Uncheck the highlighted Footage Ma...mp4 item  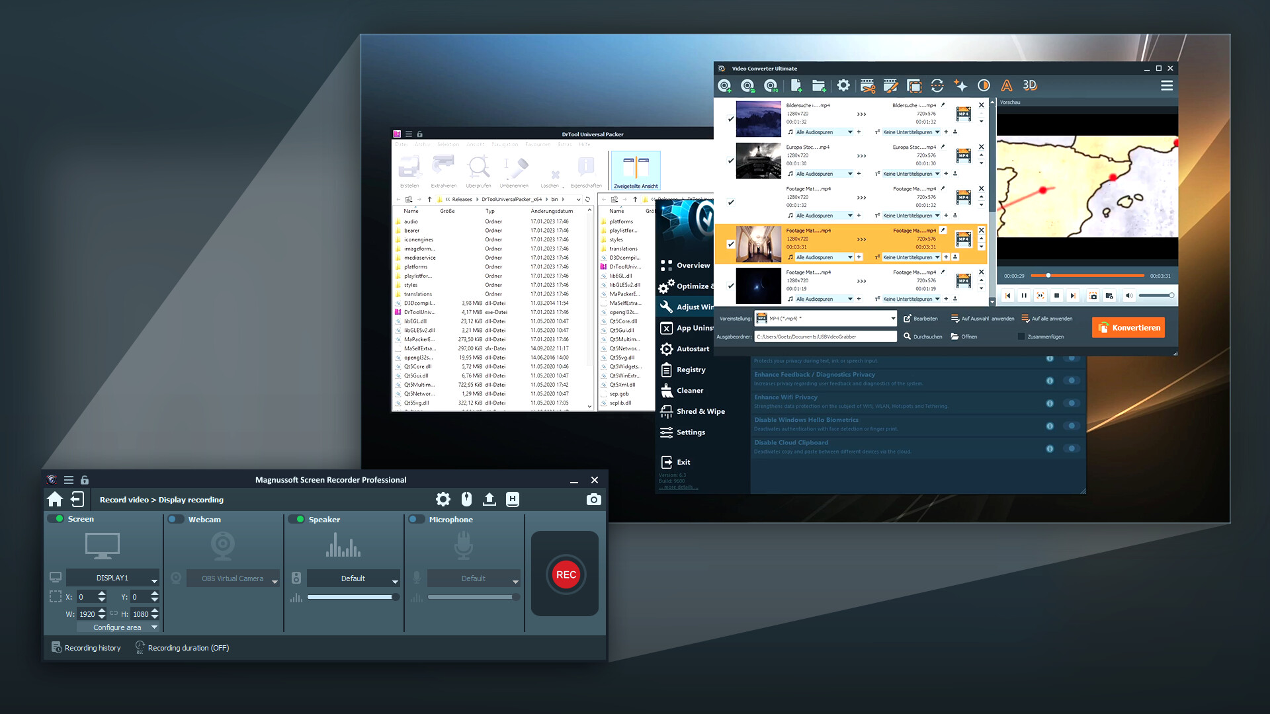click(x=730, y=243)
